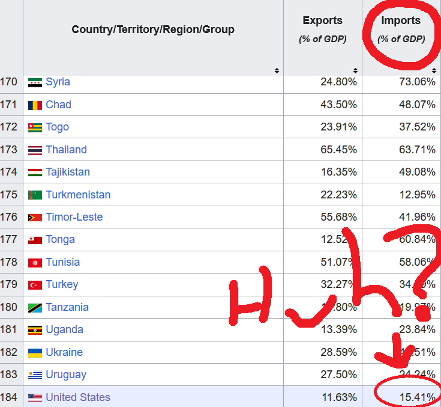Screen dimensions: 441x407
Task: Select Tunisia imports value 58.06%
Action: pos(417,262)
